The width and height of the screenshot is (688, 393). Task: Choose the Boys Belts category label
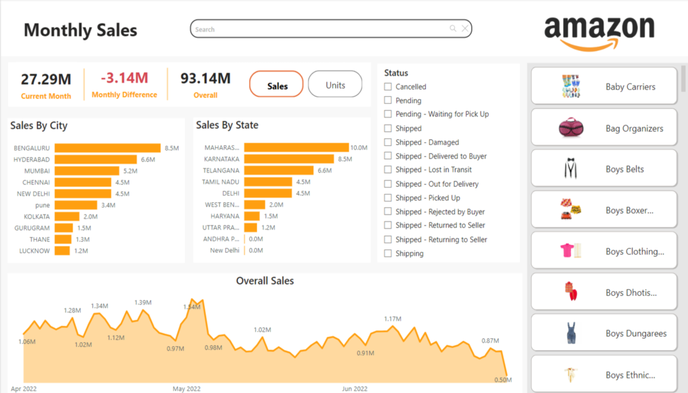(625, 169)
